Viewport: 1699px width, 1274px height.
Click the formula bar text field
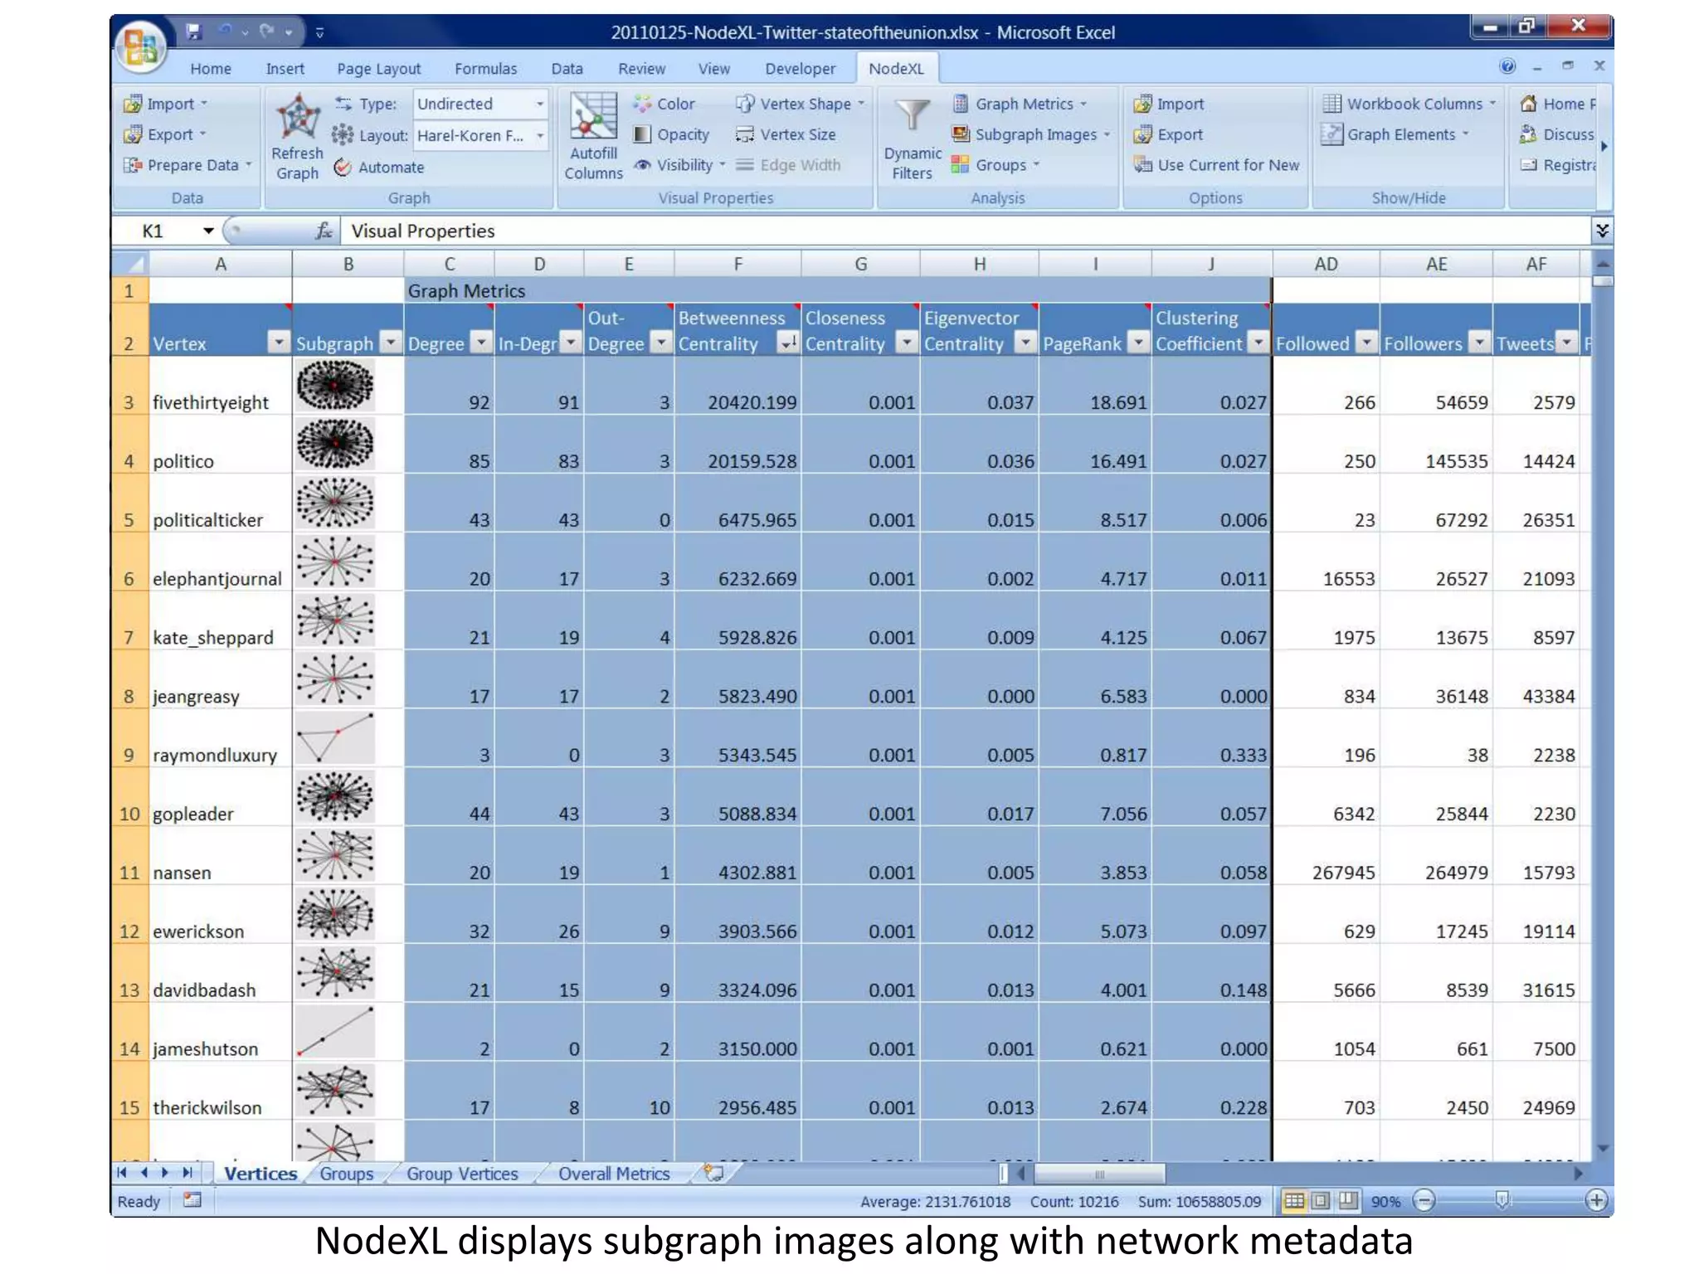[966, 231]
